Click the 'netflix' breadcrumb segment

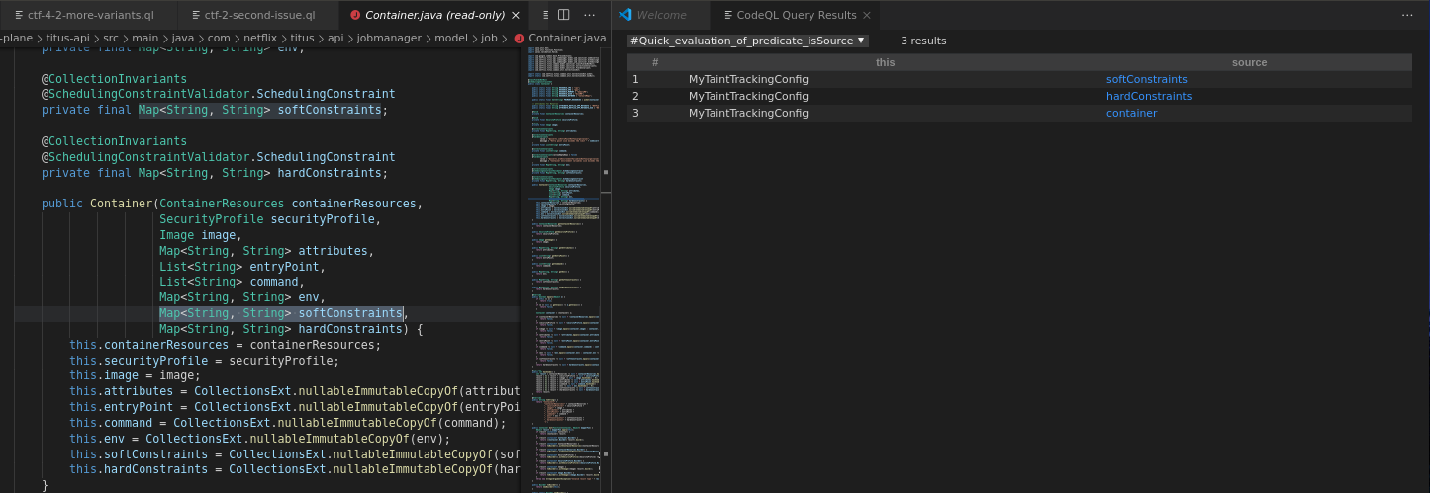(261, 38)
